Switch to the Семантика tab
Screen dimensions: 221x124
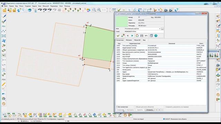[x=120, y=40]
